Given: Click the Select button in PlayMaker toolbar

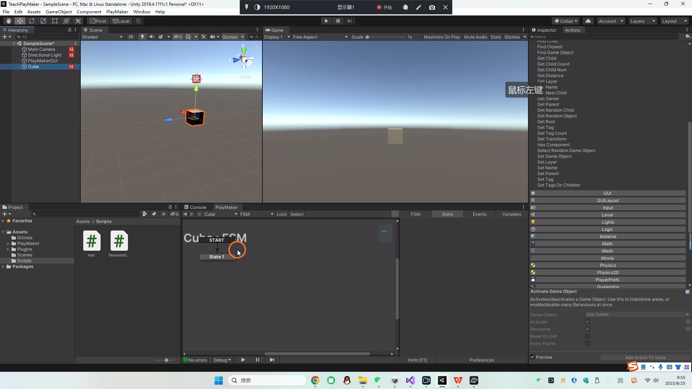Looking at the screenshot, I should click(297, 214).
